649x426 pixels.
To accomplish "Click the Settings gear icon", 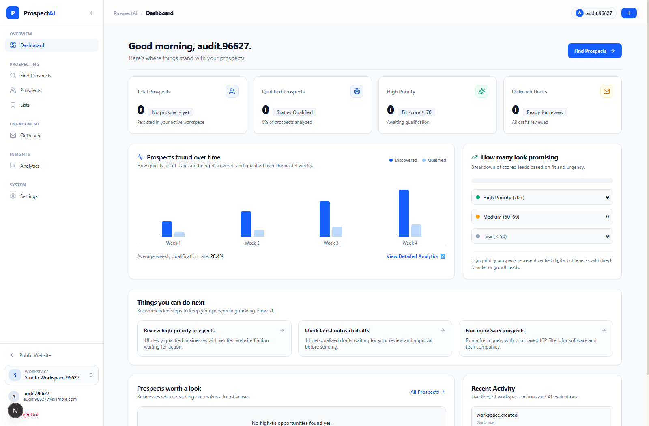I will pyautogui.click(x=13, y=196).
